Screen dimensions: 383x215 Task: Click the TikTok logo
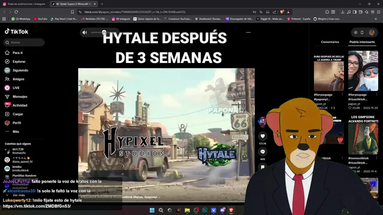coord(16,31)
